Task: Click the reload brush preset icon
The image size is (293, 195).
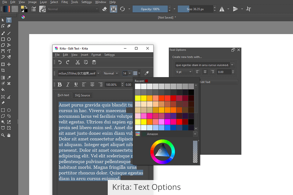Action: 122,9
